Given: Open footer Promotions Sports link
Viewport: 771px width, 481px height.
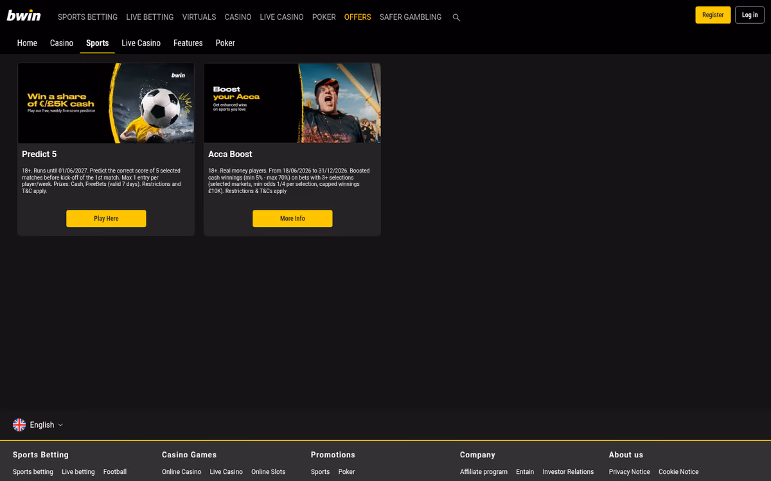Looking at the screenshot, I should 320,472.
